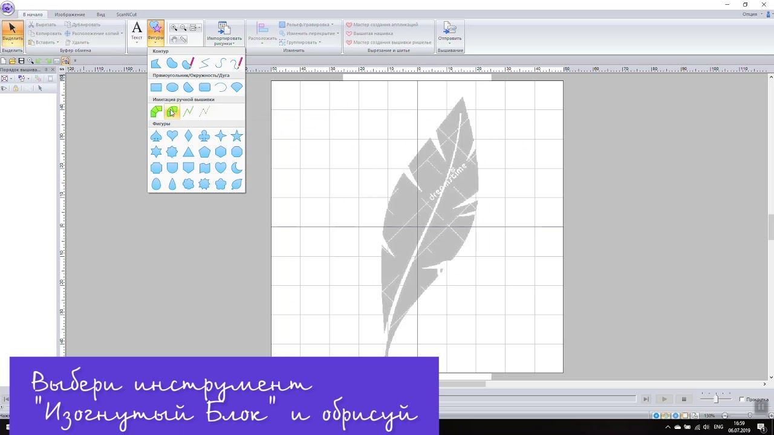Viewport: 774px width, 435px height.
Task: Play the stitch simulation
Action: click(x=665, y=399)
